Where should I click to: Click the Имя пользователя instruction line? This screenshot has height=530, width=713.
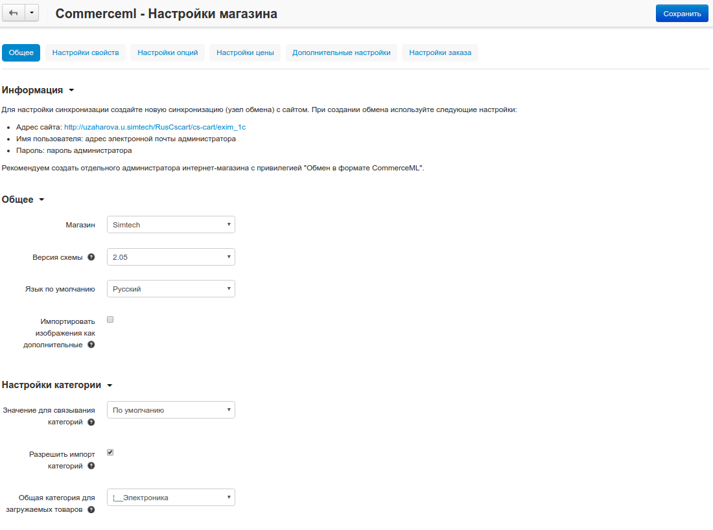[x=126, y=139]
